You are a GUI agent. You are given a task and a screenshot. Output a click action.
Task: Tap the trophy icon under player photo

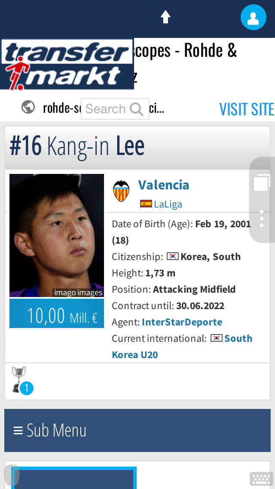[19, 379]
